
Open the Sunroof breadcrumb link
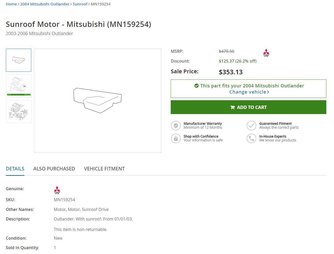(x=80, y=4)
